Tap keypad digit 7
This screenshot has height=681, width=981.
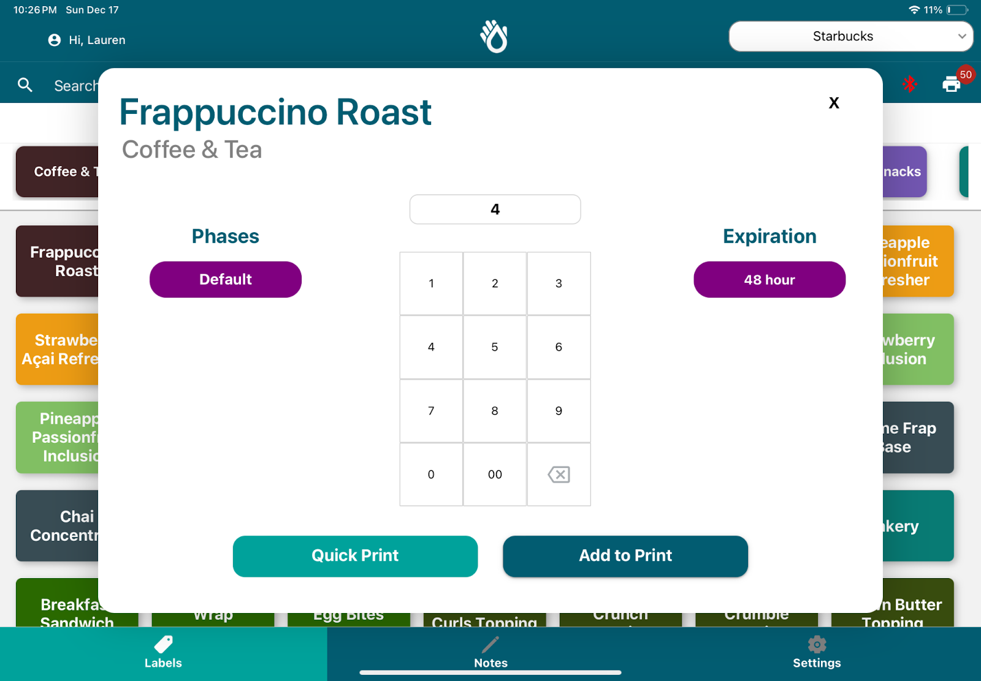pyautogui.click(x=431, y=411)
